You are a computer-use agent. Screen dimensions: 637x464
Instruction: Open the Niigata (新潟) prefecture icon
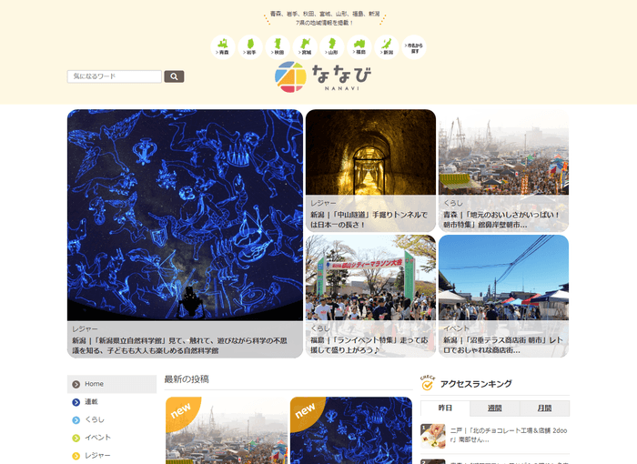coord(387,47)
